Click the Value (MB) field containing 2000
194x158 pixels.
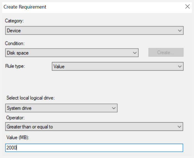[x=94, y=148]
